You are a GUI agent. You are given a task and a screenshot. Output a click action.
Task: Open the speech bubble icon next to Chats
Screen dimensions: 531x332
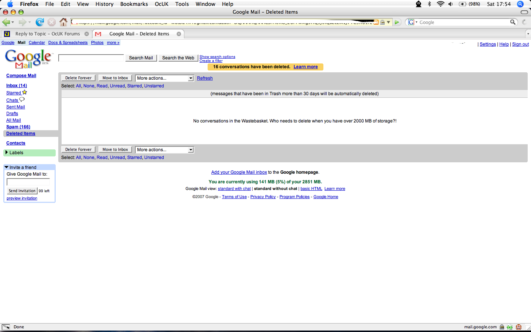[22, 100]
